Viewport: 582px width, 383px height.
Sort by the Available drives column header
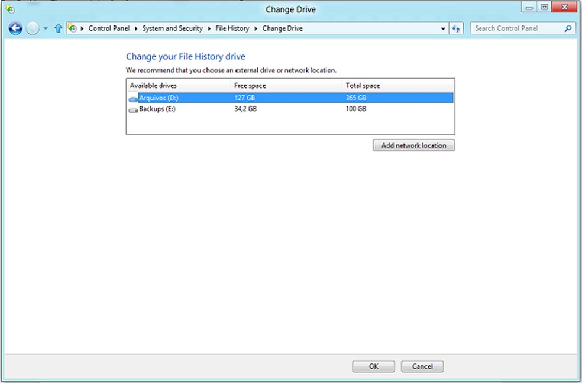pyautogui.click(x=179, y=86)
